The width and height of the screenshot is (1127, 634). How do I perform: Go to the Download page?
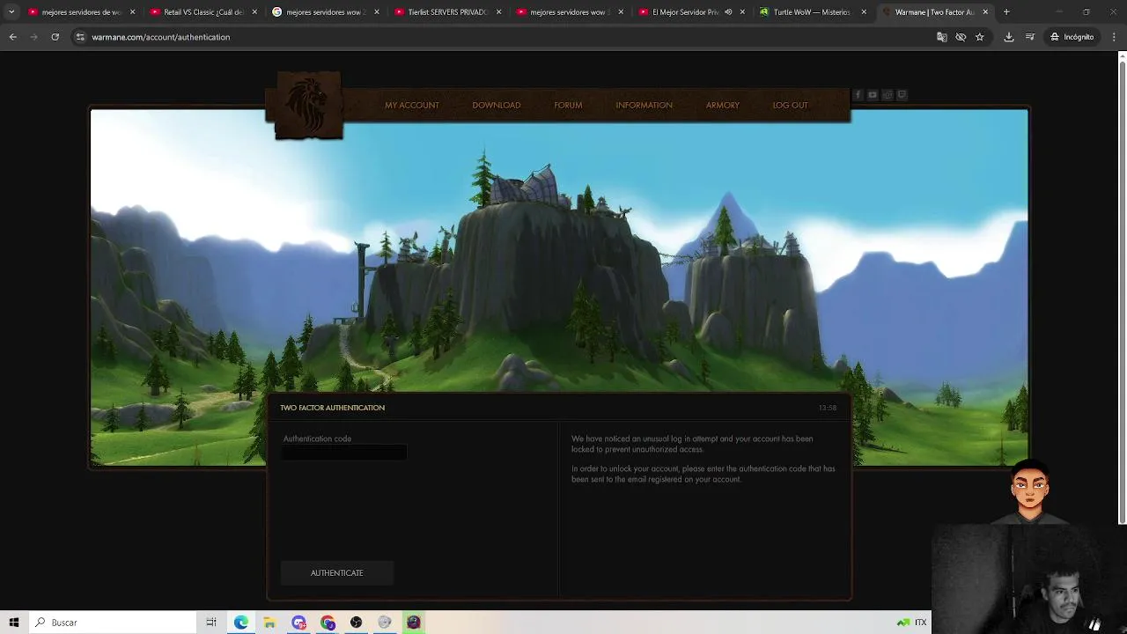point(497,105)
